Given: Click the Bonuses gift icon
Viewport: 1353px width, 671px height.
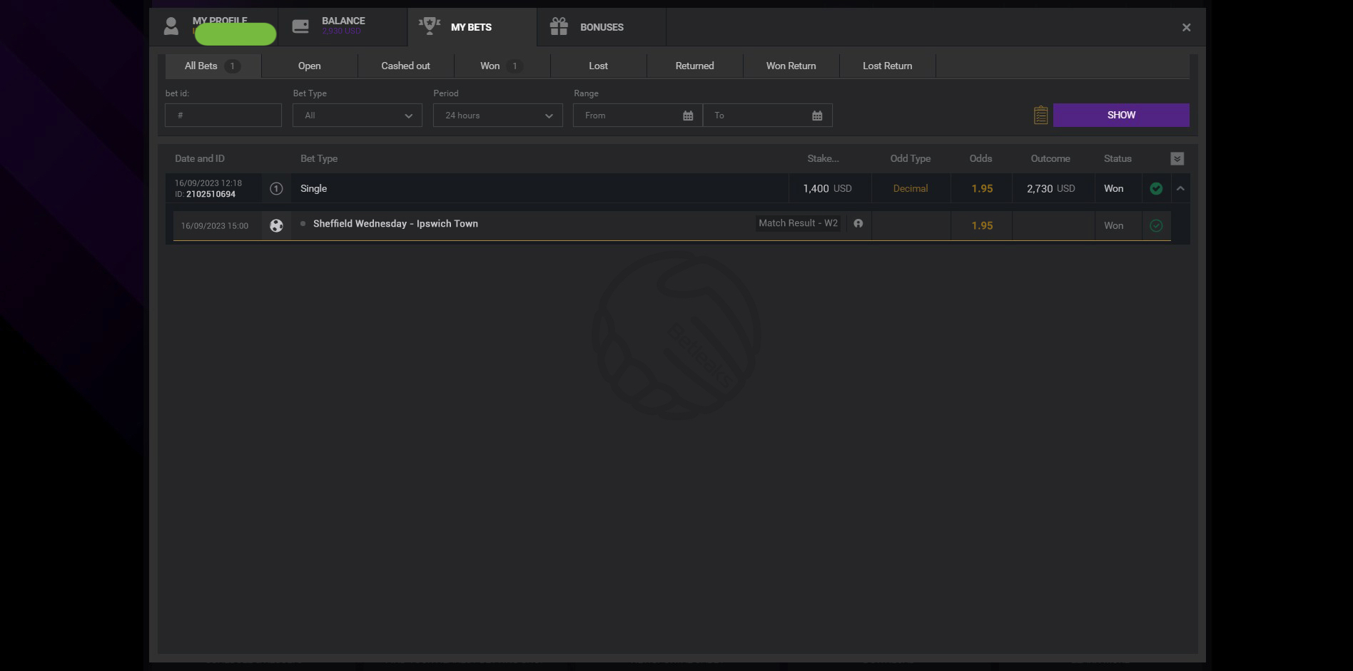Looking at the screenshot, I should click(559, 26).
